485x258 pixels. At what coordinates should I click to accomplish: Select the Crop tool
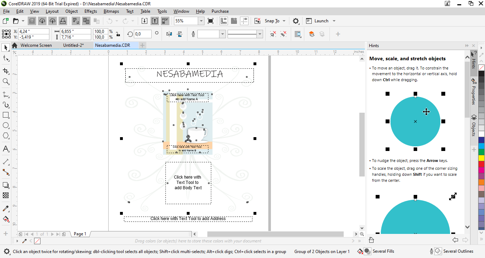click(6, 71)
